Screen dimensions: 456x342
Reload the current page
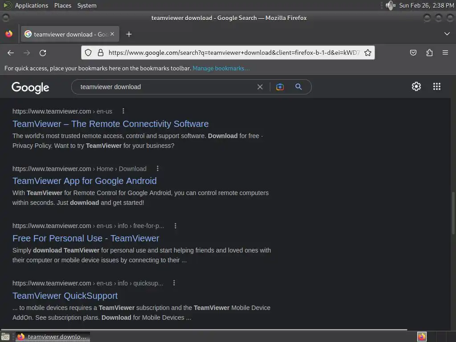click(43, 53)
